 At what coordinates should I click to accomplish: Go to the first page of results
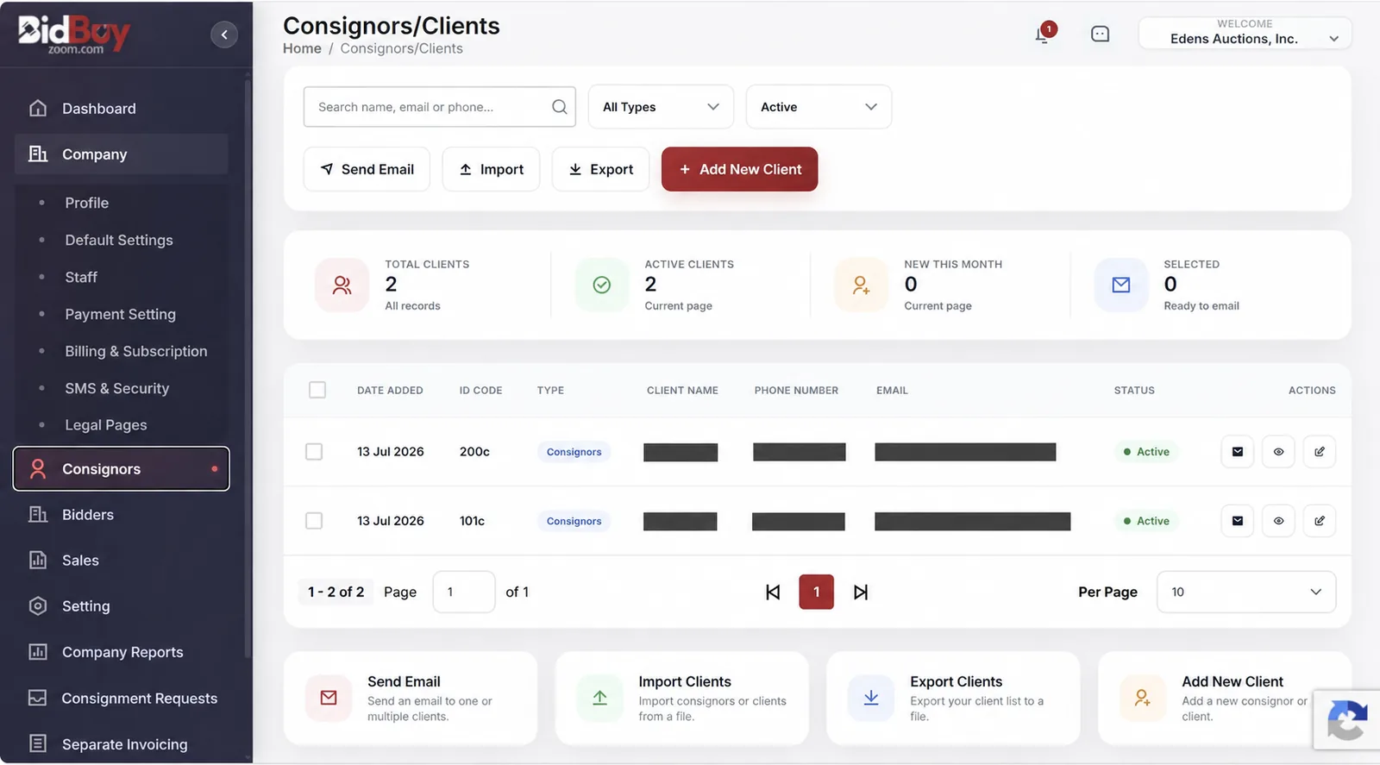point(773,592)
